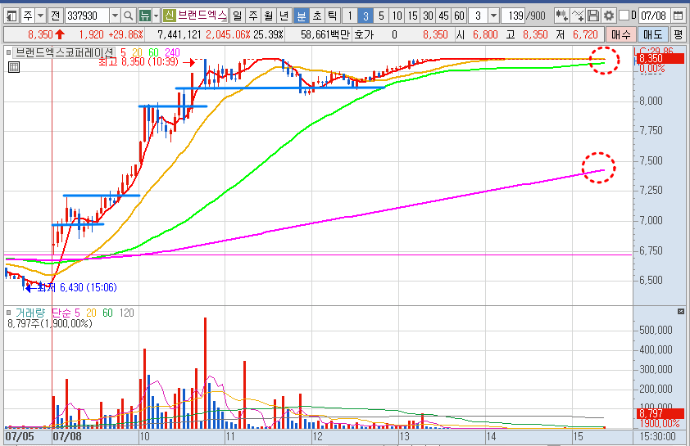Switch chart to yearly 년 period
The width and height of the screenshot is (690, 446).
pos(284,16)
